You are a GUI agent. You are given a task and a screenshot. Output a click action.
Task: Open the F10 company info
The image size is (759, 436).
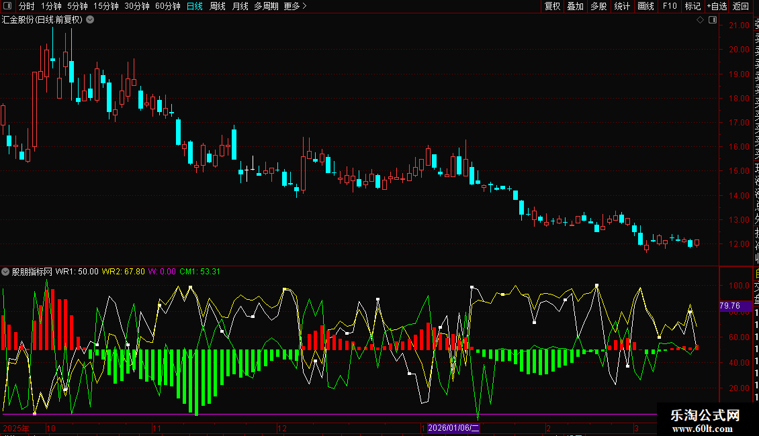670,6
